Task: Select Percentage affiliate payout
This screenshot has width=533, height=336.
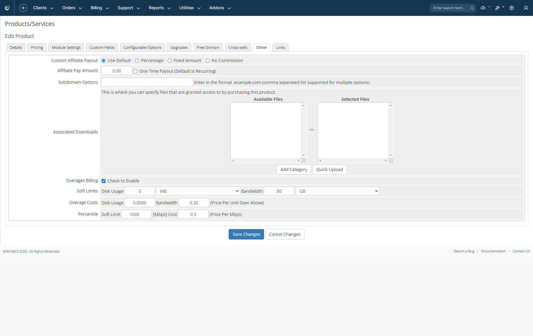Action: 137,60
